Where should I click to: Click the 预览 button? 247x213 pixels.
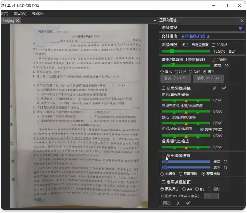[x=167, y=203]
